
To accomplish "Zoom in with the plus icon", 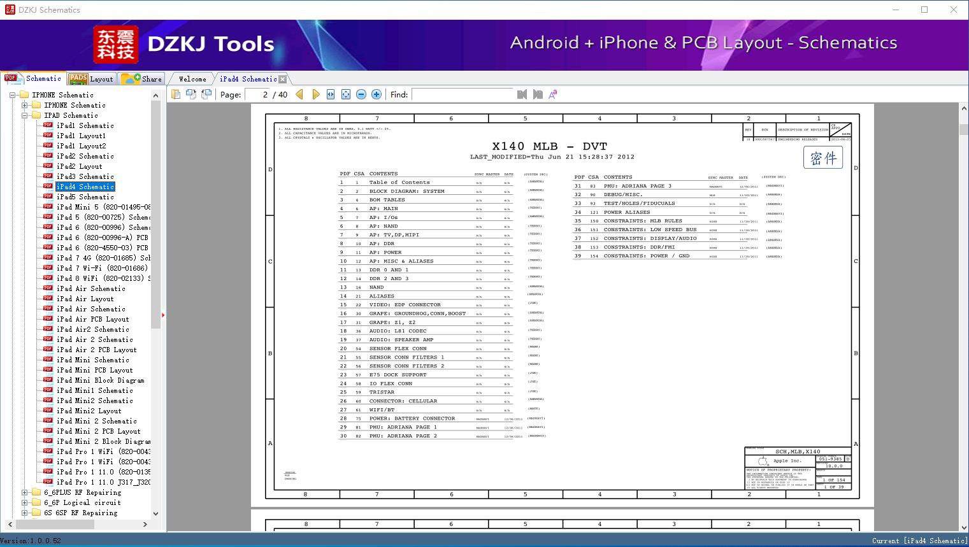I will click(x=377, y=94).
